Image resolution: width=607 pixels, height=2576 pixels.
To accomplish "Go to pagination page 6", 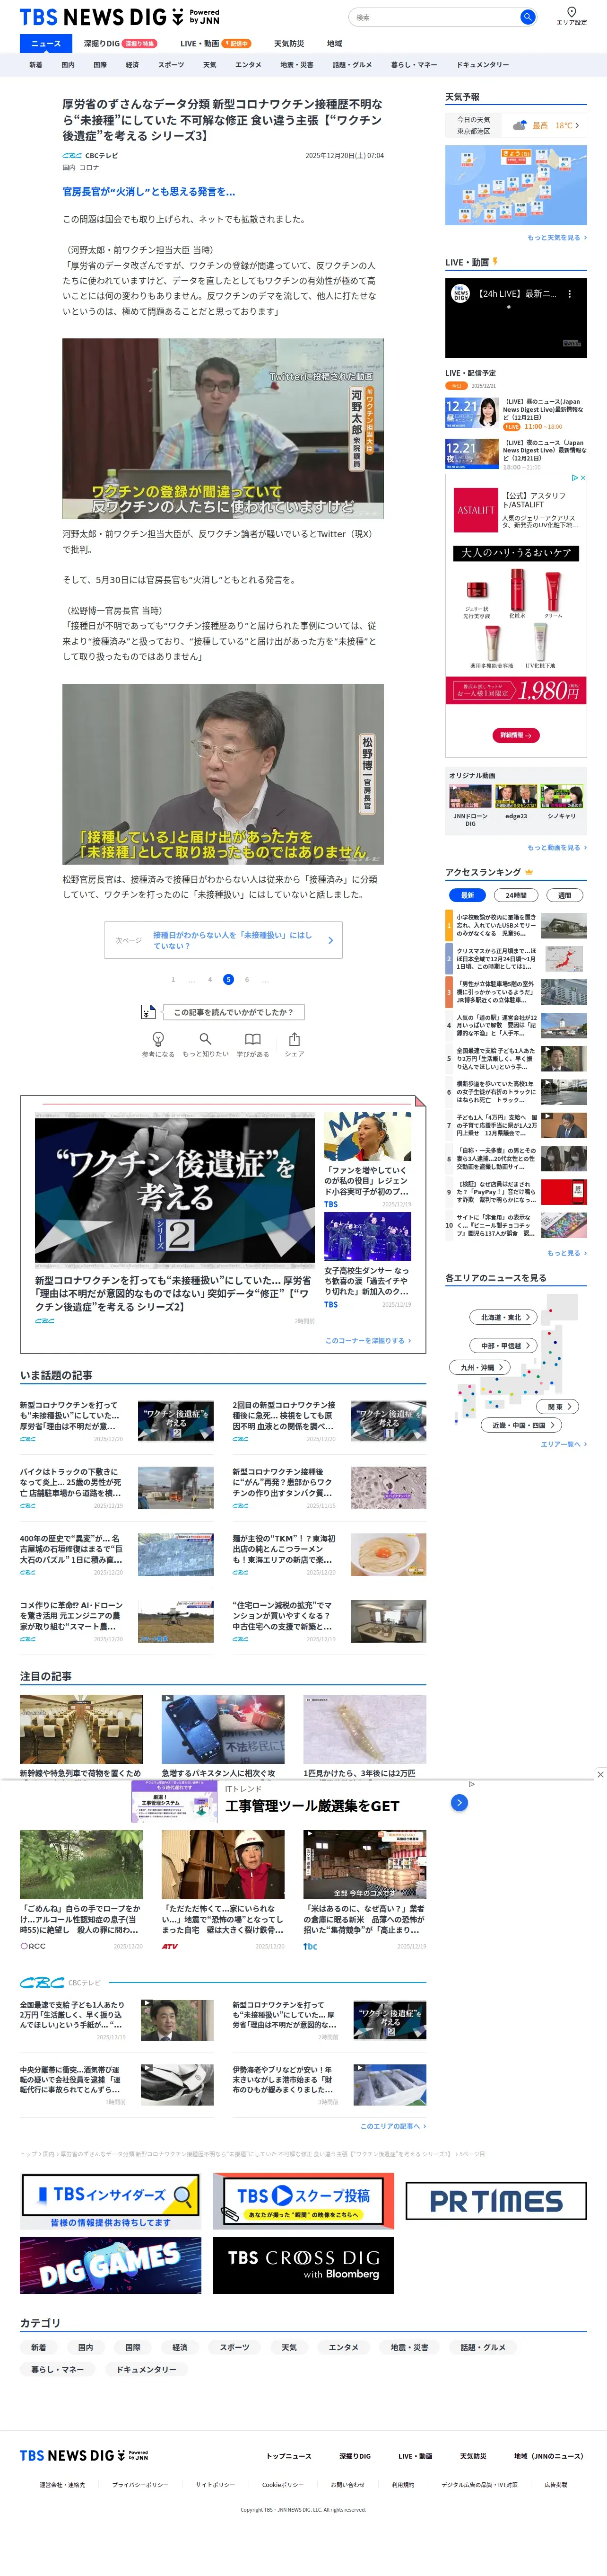I will click(247, 980).
